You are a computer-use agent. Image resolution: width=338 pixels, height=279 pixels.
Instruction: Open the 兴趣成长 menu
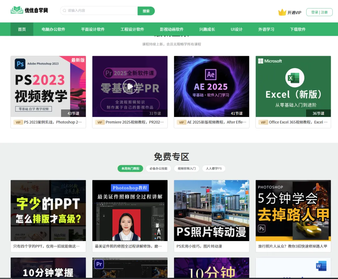207,29
